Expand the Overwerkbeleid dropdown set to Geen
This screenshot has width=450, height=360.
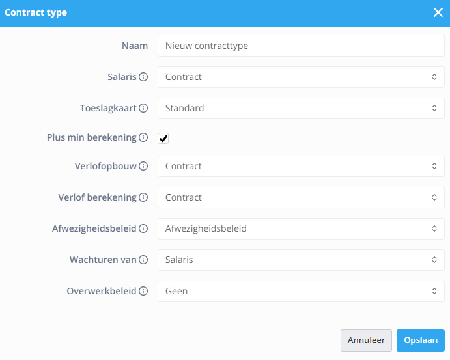[301, 292]
